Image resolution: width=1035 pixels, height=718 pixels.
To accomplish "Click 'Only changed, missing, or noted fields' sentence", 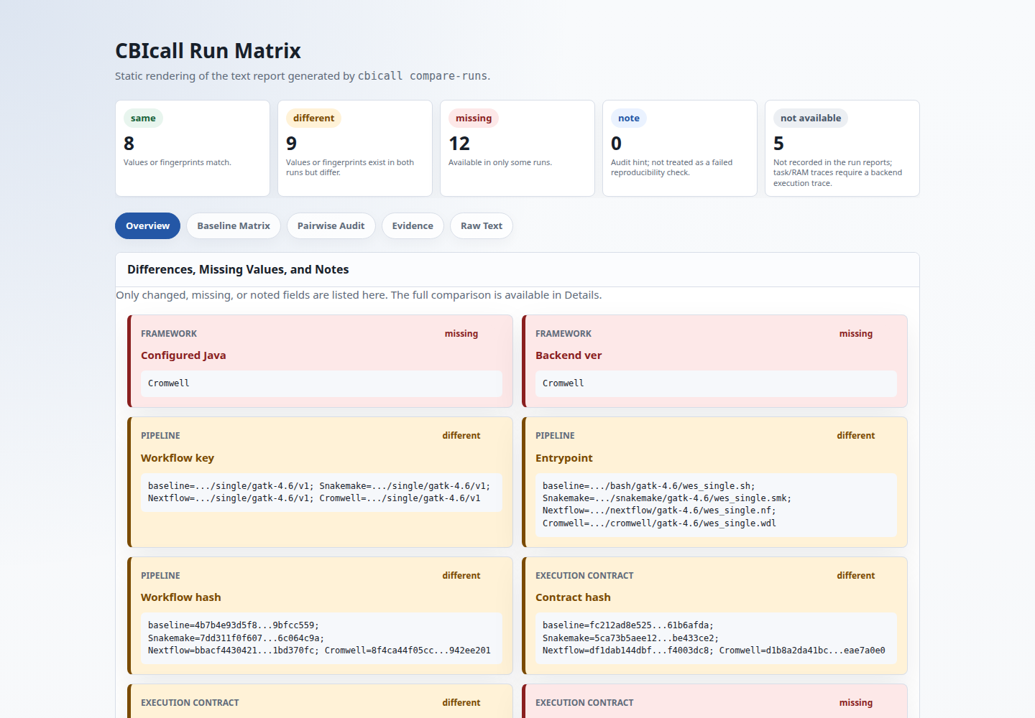I will pos(359,295).
